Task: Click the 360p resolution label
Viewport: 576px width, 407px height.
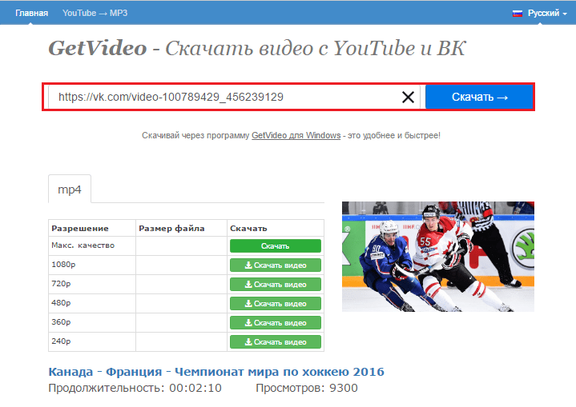Action: click(x=61, y=322)
